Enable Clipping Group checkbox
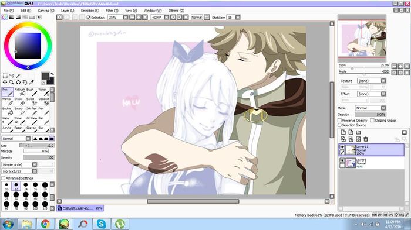 click(x=372, y=120)
